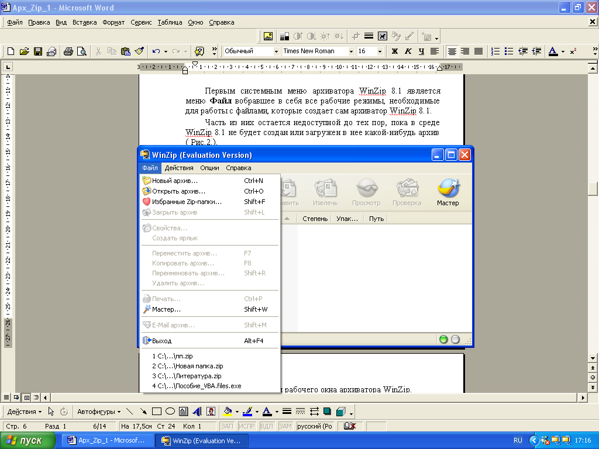Screen dimensions: 599x449
Task: Open the Действия drawing actions menu
Action: pyautogui.click(x=25, y=412)
